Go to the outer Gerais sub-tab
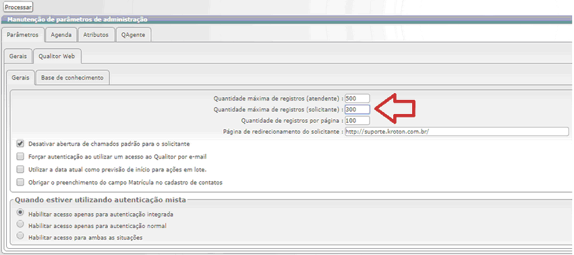 18,57
